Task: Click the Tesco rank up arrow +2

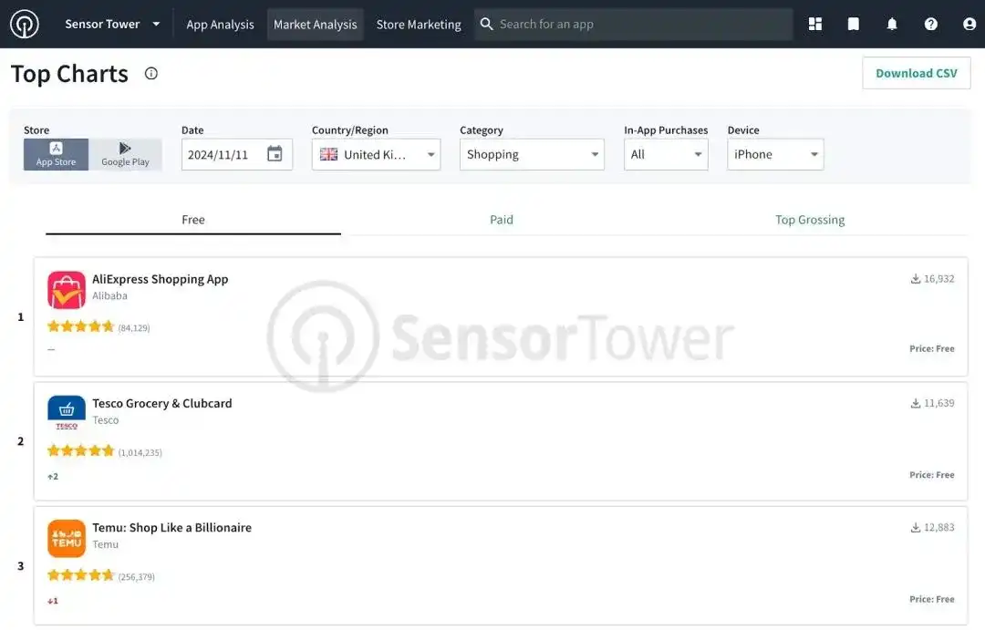Action: (x=53, y=477)
